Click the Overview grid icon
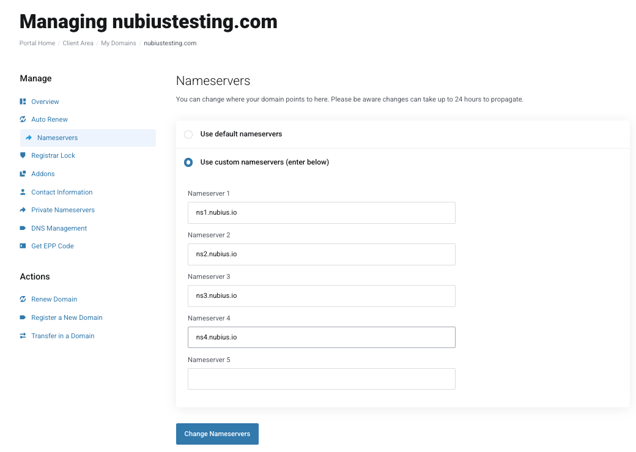The height and width of the screenshot is (452, 636). pyautogui.click(x=23, y=102)
